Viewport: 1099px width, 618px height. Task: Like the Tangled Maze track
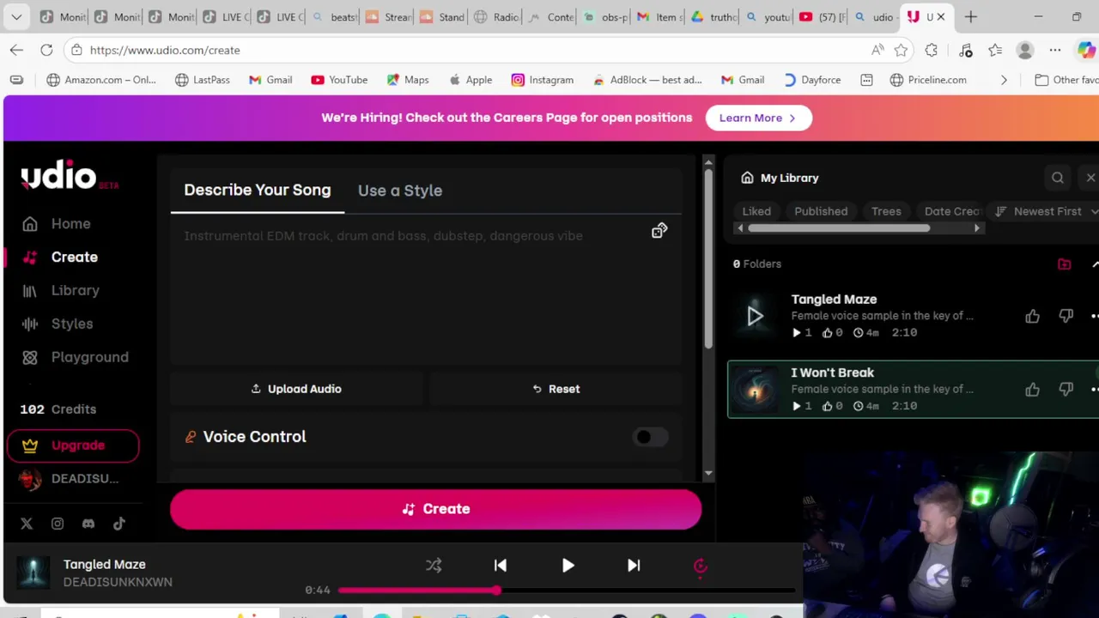tap(1032, 316)
